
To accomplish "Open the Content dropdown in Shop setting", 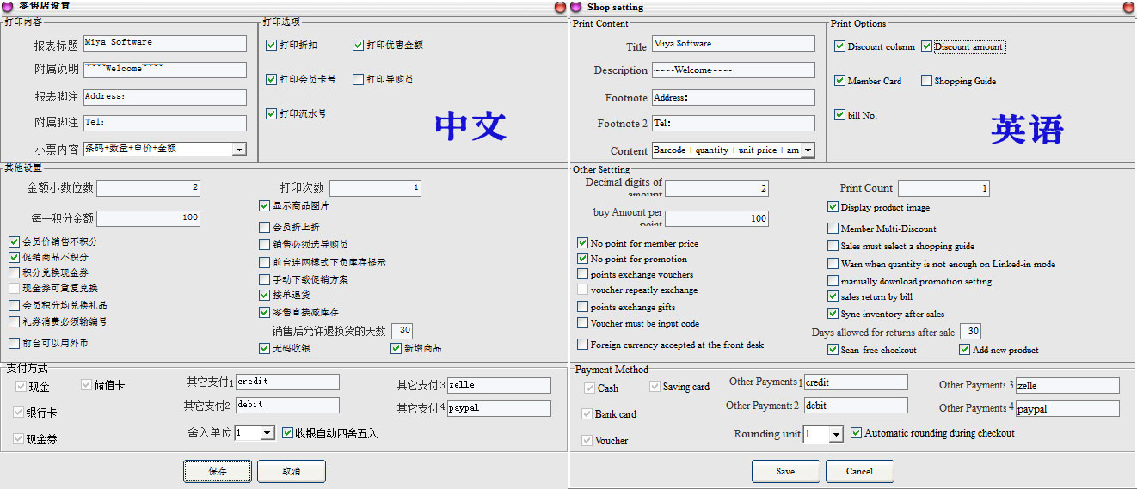I will click(x=808, y=151).
